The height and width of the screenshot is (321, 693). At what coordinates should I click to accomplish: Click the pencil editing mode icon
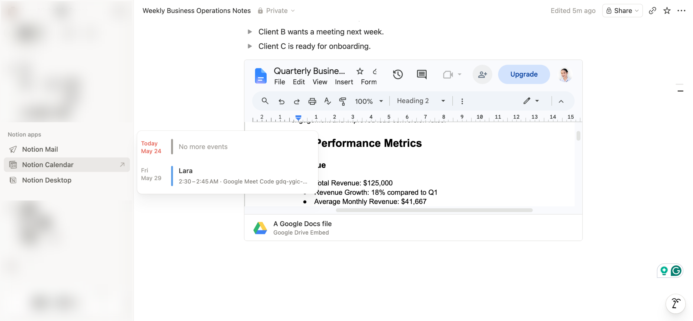[x=527, y=101]
